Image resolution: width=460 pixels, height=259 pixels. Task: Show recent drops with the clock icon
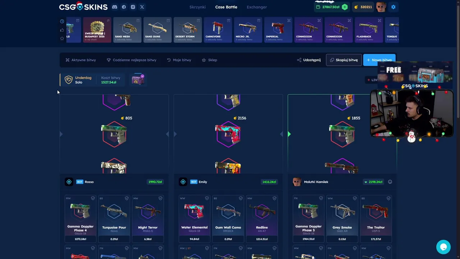point(62,21)
